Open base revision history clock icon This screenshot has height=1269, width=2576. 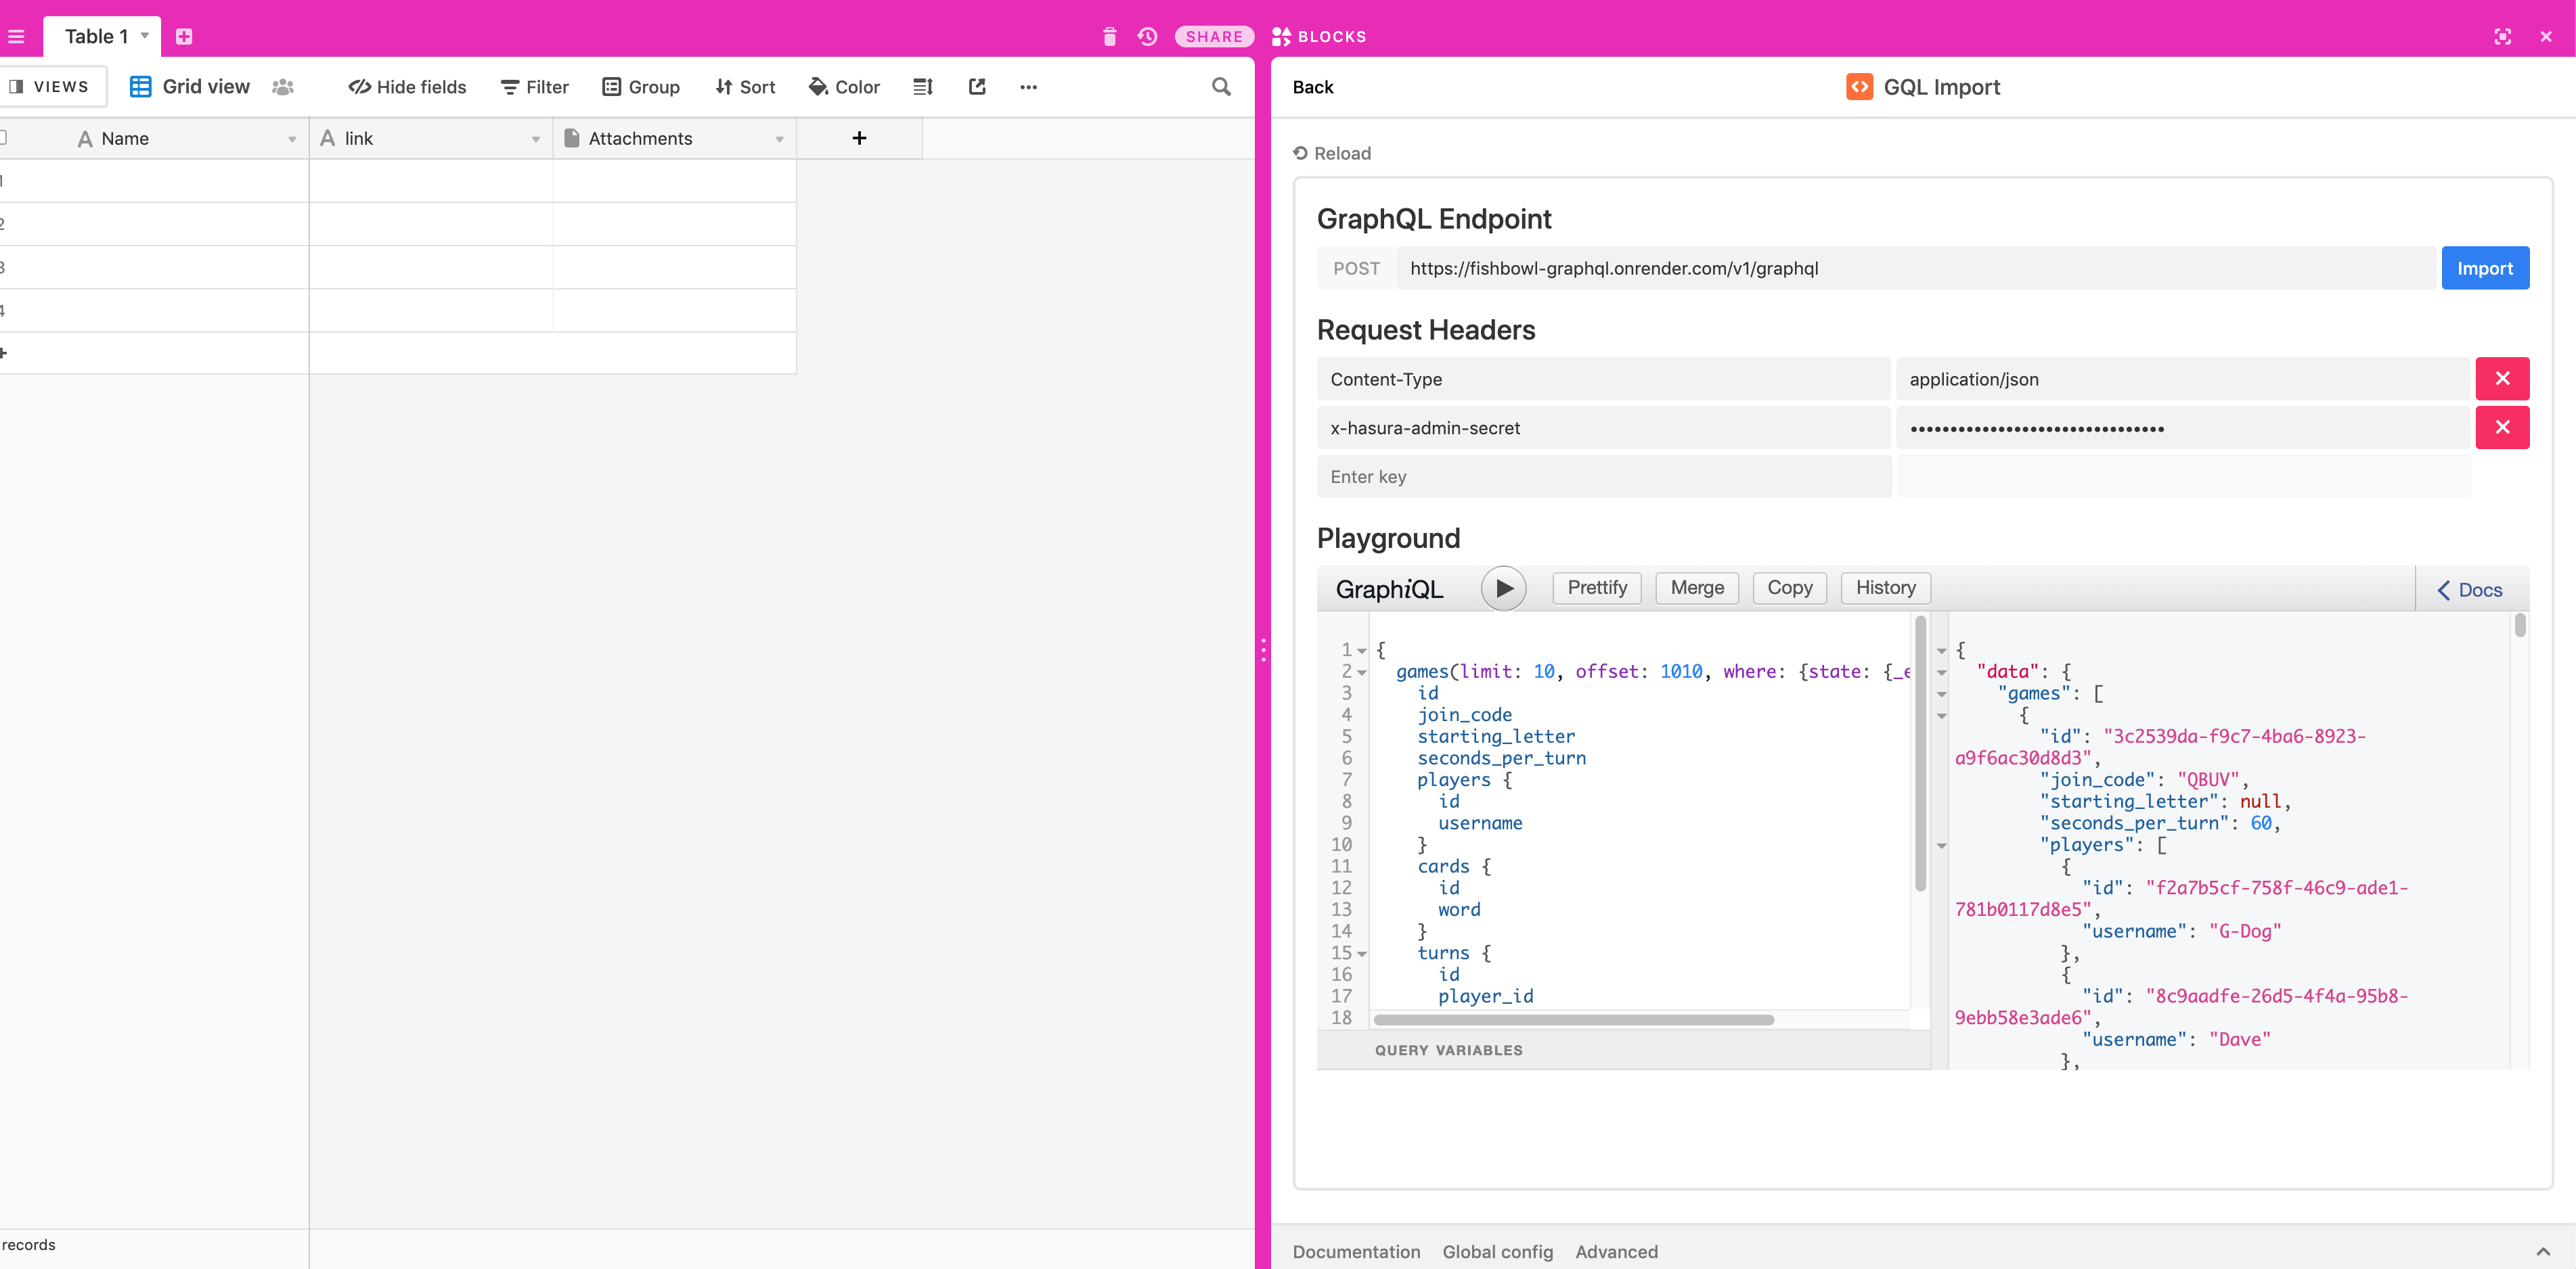click(1147, 37)
